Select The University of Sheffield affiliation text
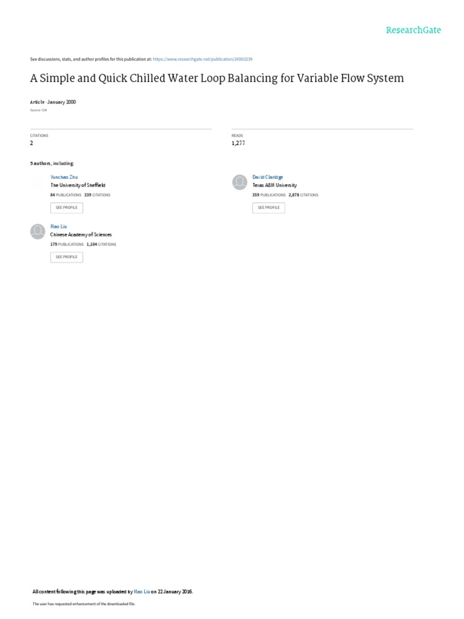The width and height of the screenshot is (464, 619). pyautogui.click(x=78, y=185)
